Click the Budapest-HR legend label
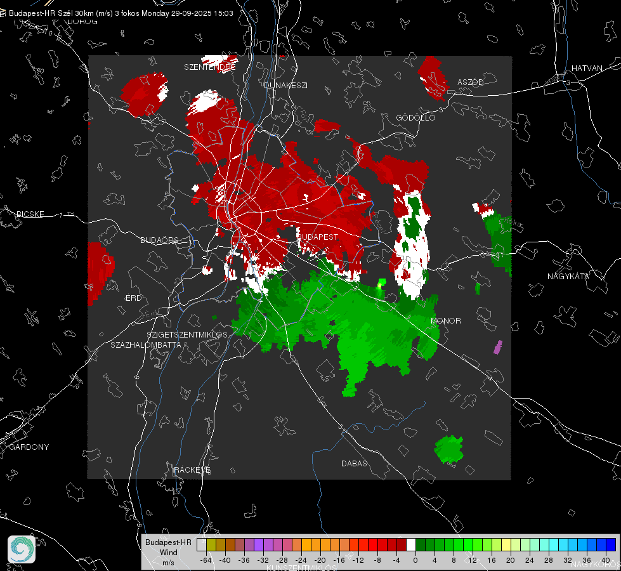This screenshot has height=571, width=621. 168,542
